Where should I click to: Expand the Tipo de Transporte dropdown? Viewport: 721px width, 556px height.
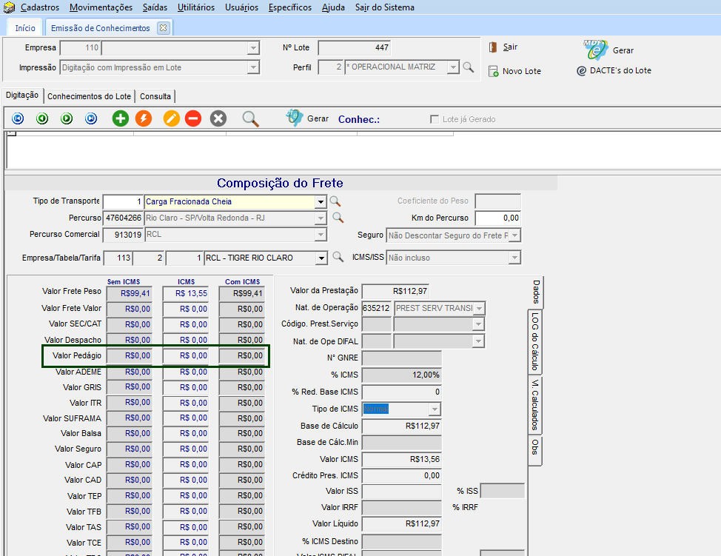click(x=321, y=201)
